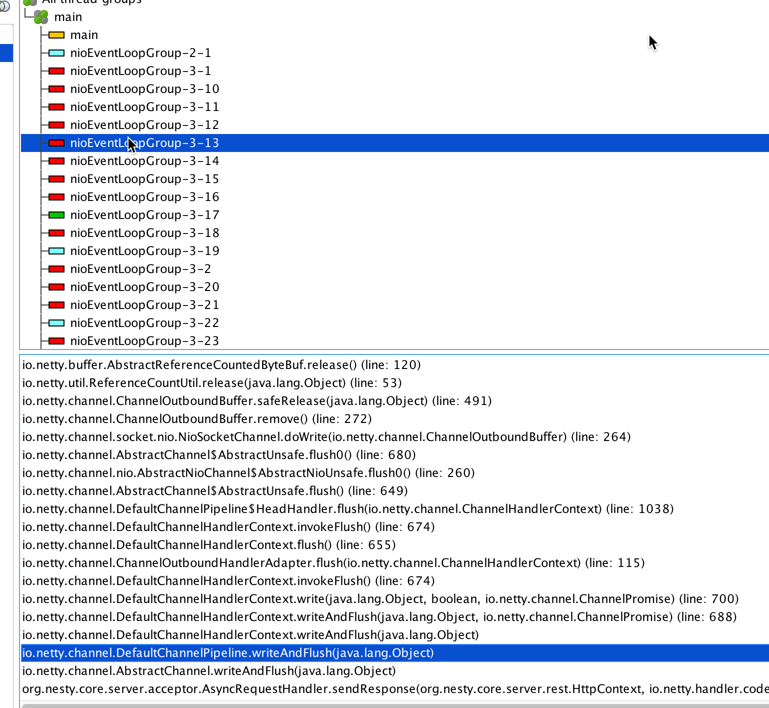Click the main thread group icon

(x=41, y=17)
